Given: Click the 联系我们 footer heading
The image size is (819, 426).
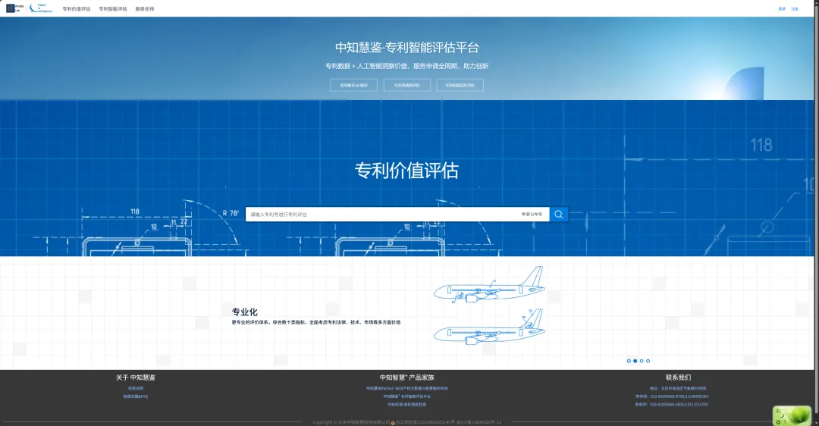Looking at the screenshot, I should tap(678, 377).
